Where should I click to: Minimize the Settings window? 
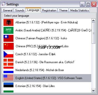[82, 4]
